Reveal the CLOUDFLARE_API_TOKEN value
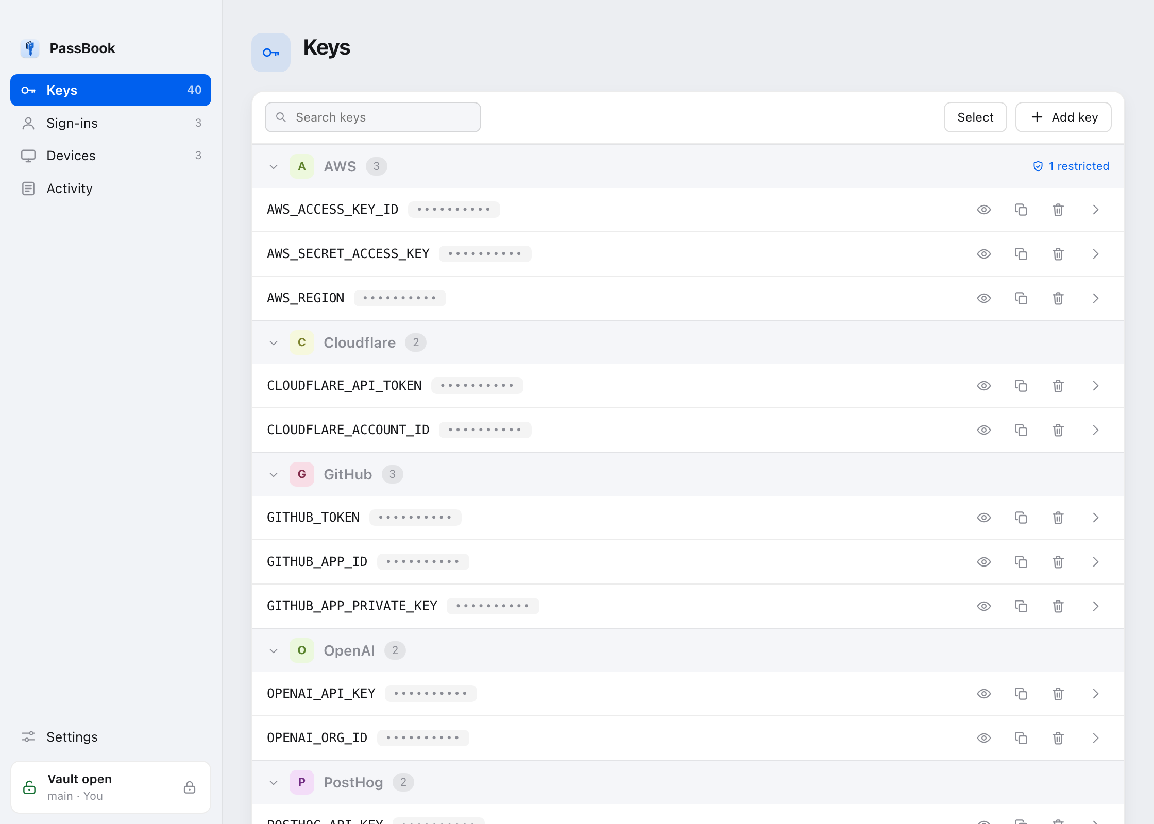The width and height of the screenshot is (1154, 824). tap(983, 386)
